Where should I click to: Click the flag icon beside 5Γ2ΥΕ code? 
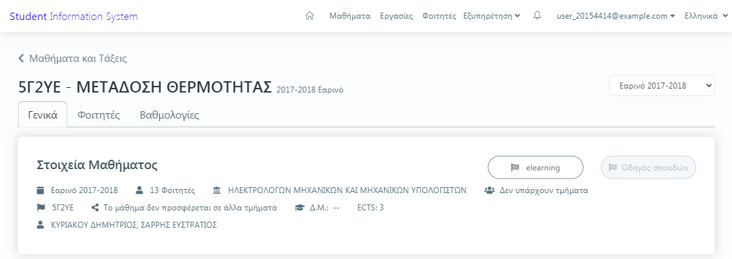click(41, 208)
